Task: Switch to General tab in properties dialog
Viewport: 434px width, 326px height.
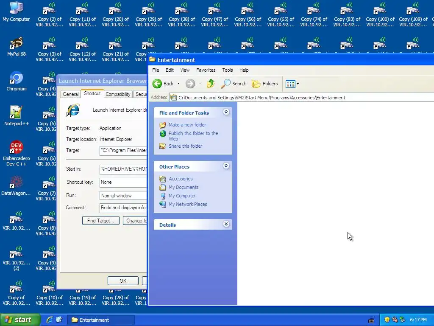Action: (x=71, y=94)
